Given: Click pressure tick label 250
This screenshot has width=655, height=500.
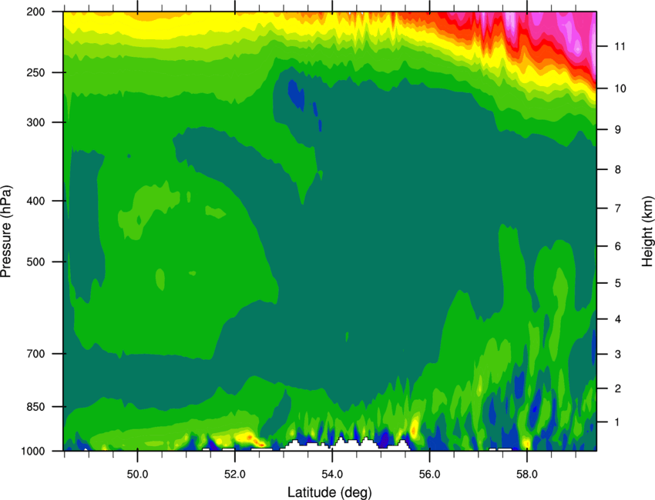Looking at the screenshot, I should tap(35, 72).
